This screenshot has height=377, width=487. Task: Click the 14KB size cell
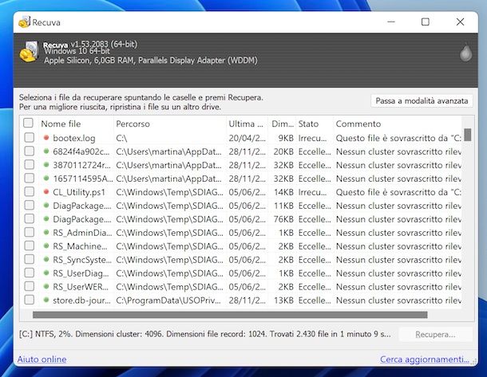click(x=283, y=192)
